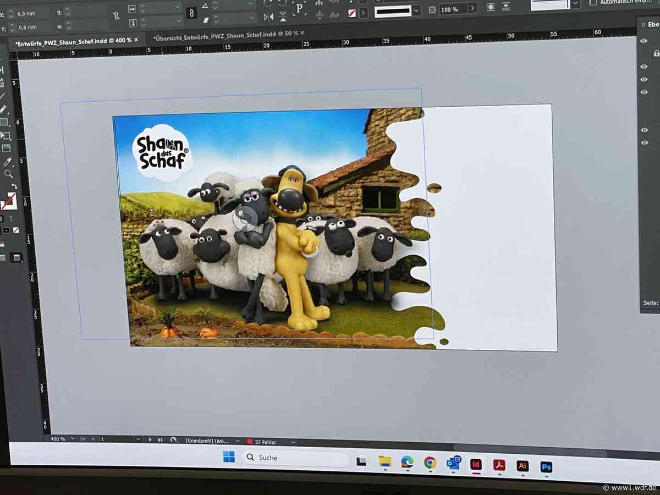Click the lock icon in layers panel
660x495 pixels.
(656, 53)
